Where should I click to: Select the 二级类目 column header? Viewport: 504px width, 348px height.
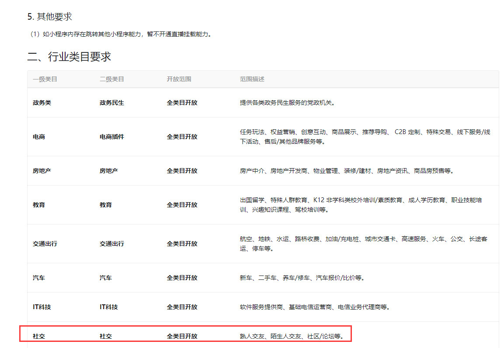[111, 79]
